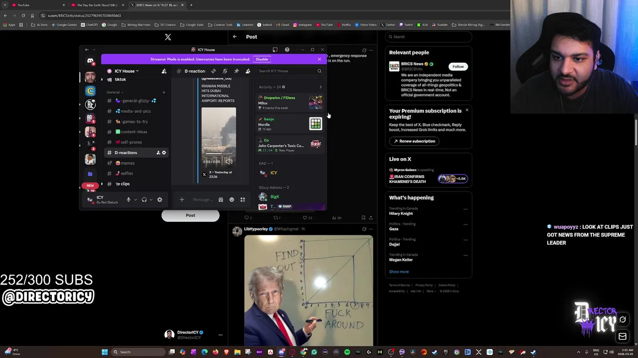Open microphone input options chevron
The width and height of the screenshot is (638, 358).
[135, 200]
